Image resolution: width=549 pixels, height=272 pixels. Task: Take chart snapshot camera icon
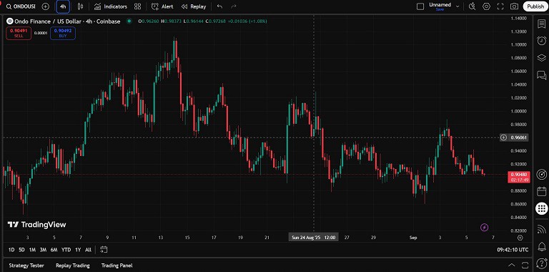coord(514,6)
